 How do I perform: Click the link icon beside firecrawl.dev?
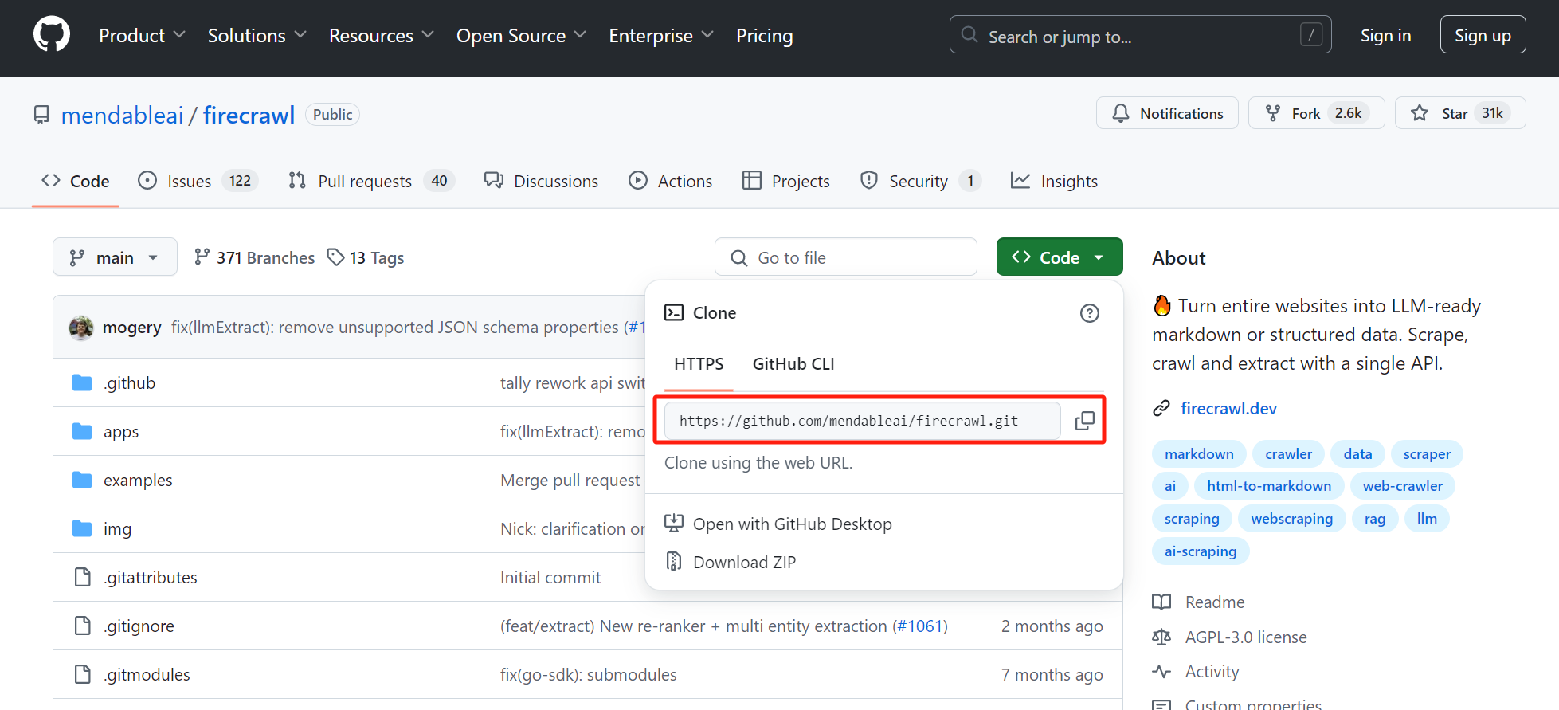coord(1161,408)
